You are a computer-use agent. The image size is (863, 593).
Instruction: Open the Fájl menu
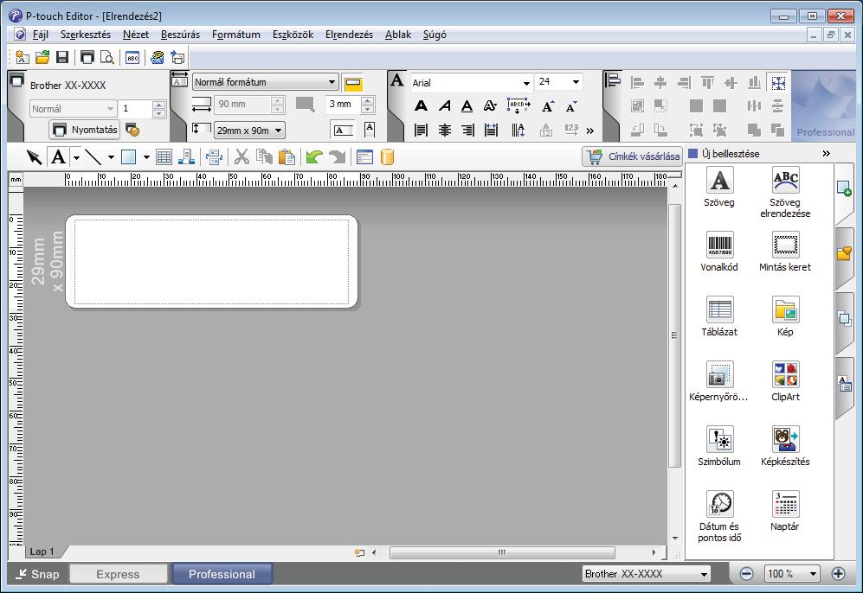point(40,35)
